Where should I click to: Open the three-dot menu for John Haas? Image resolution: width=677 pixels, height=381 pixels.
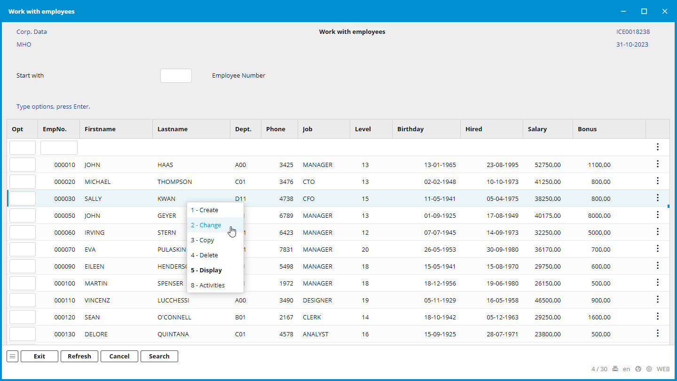pos(657,164)
